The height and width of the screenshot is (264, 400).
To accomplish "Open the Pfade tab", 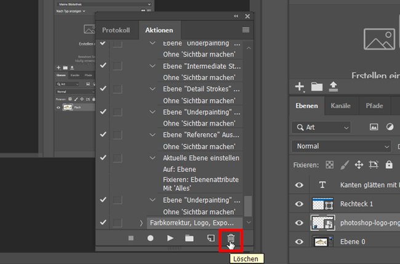I will [374, 106].
